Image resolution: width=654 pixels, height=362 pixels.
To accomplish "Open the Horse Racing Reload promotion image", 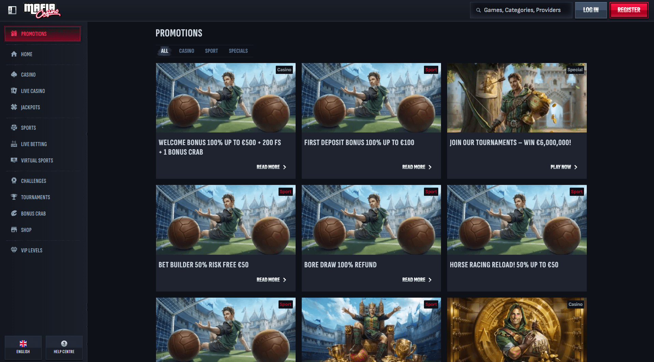I will pyautogui.click(x=517, y=220).
